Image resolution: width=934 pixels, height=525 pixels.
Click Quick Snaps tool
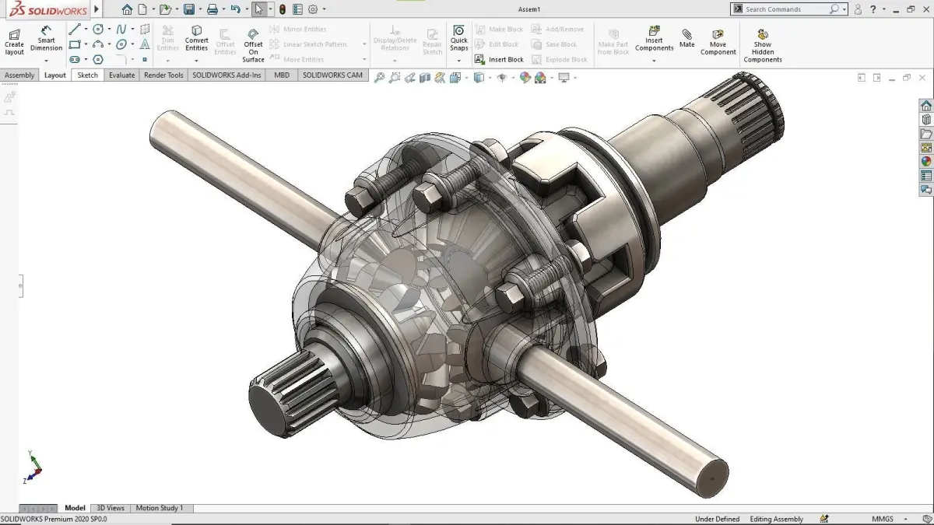(x=459, y=39)
